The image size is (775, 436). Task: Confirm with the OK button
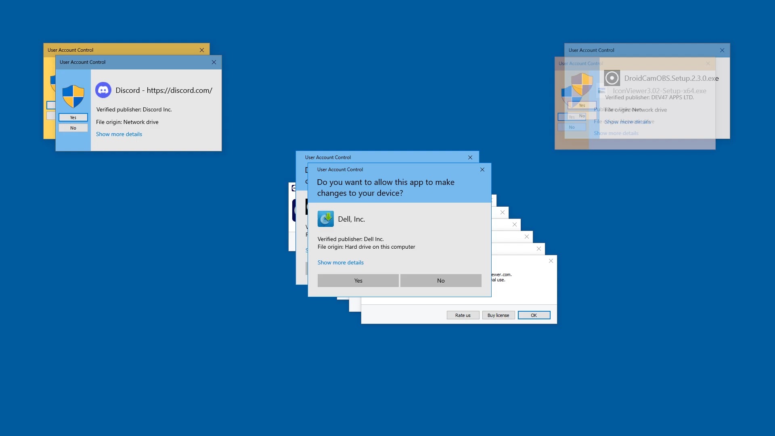(534, 315)
